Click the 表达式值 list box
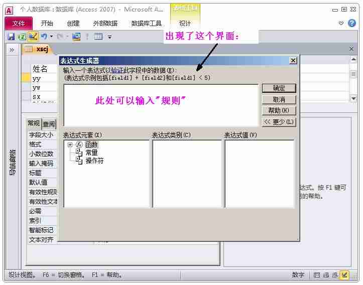Viewport: 363px width, 285px height. pyautogui.click(x=260, y=174)
